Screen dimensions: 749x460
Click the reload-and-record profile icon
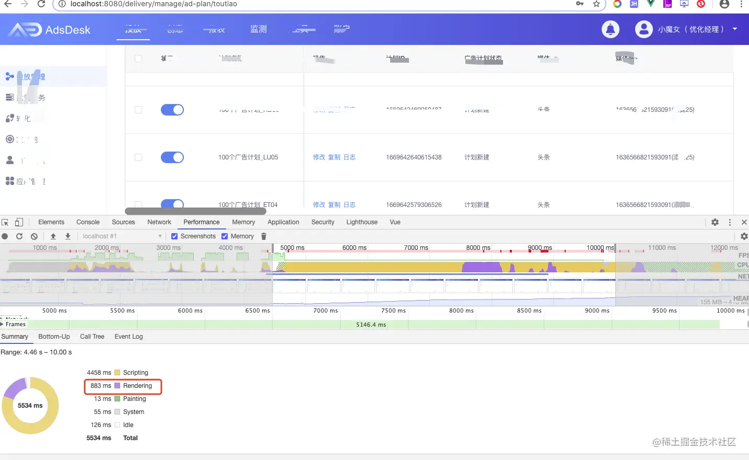[x=19, y=236]
